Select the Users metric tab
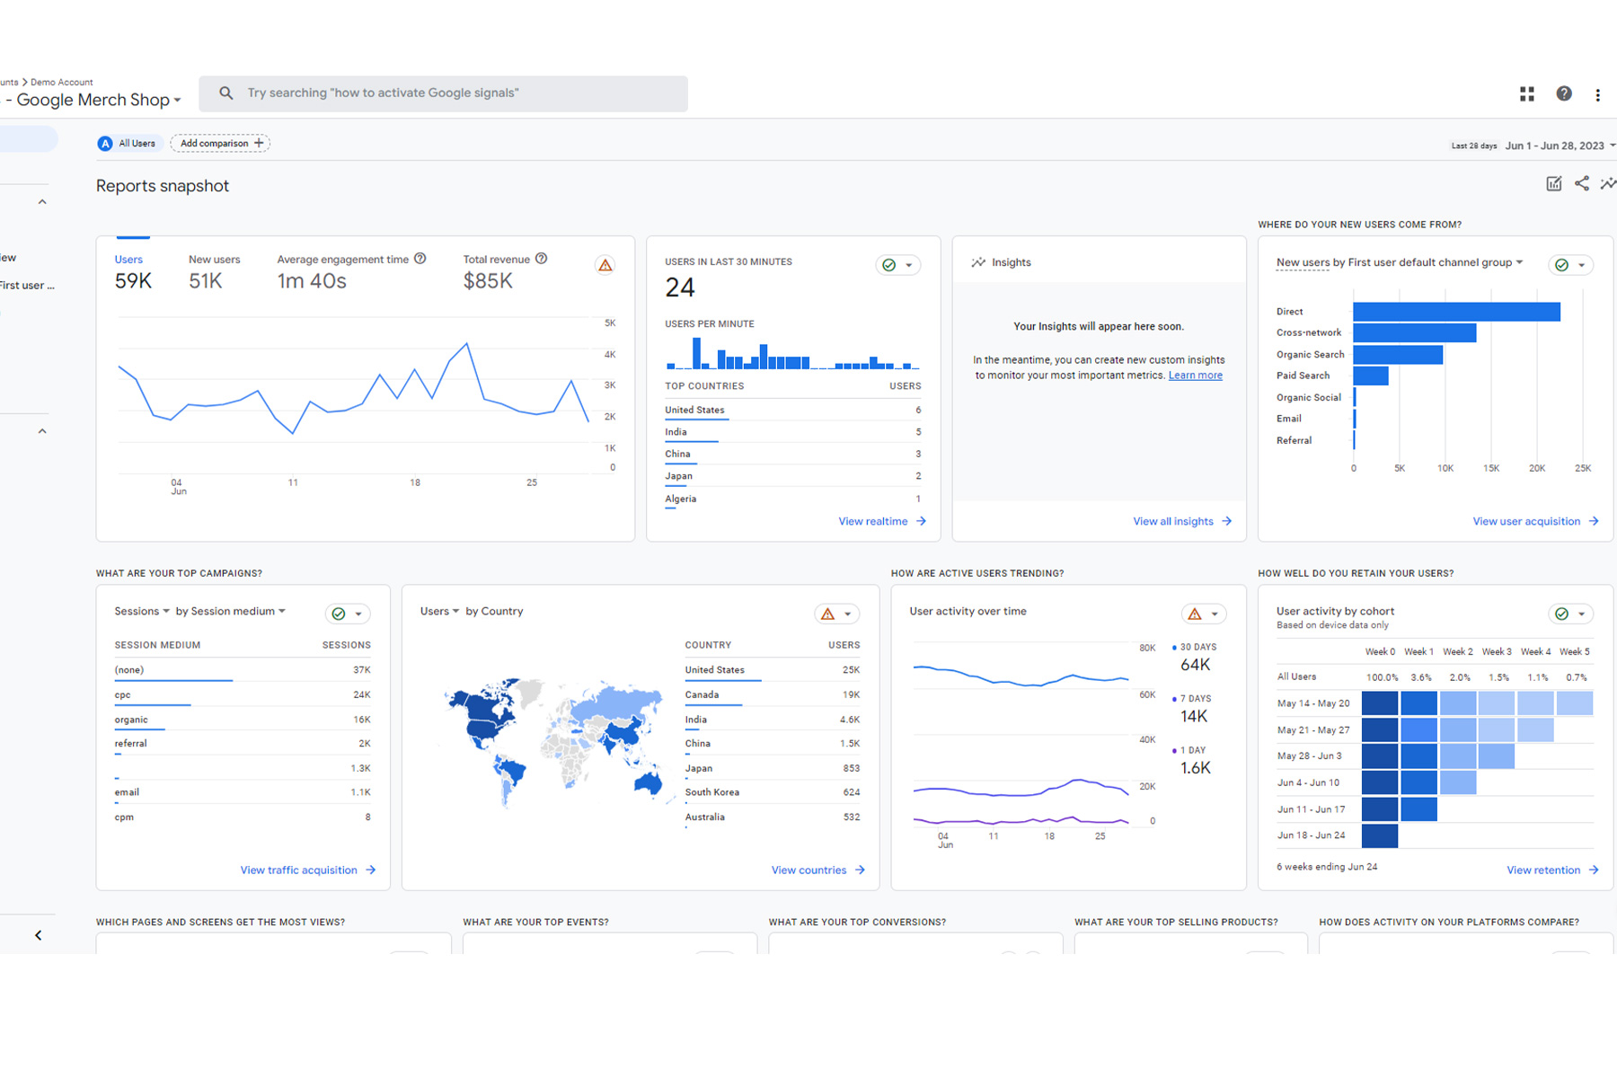Screen dimensions: 1617x1078 [x=133, y=270]
